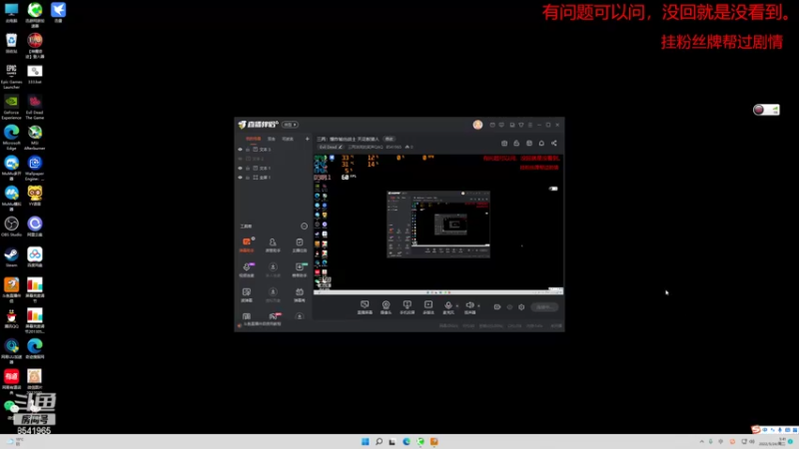Open the orange danmaku assistant tool
Screen dimensions: 799x449
247,244
